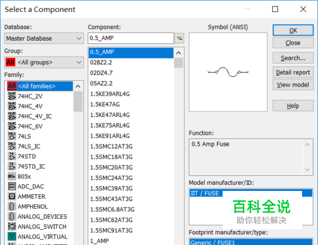Viewport: 318px width, 245px height.
Task: Click the 74STD_IC family icon
Action: (12, 166)
